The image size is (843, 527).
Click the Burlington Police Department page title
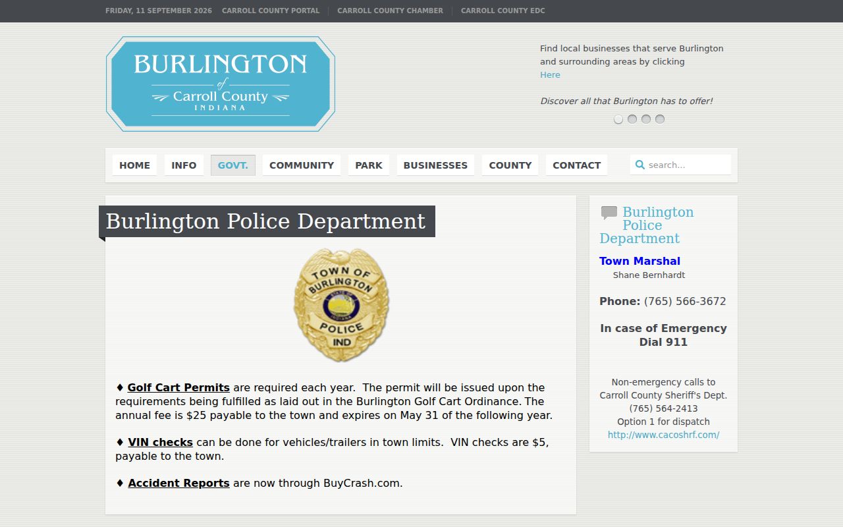click(267, 221)
